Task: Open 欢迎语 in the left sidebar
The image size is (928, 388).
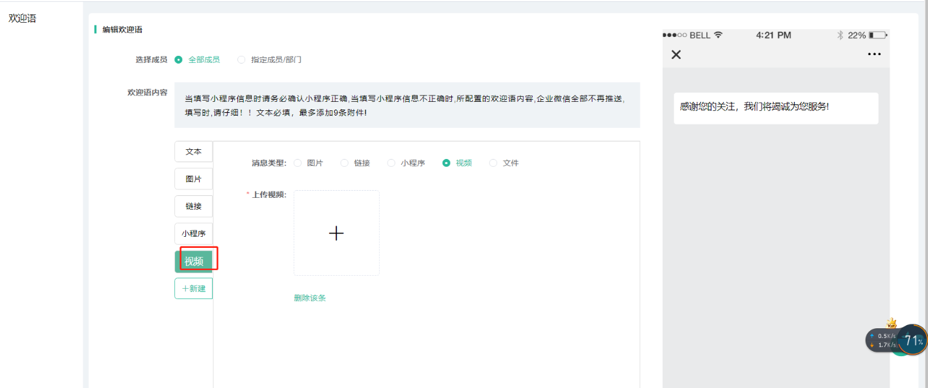Action: click(22, 18)
